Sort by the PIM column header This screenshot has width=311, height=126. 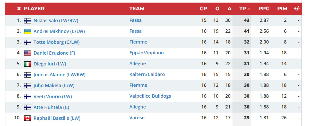click(x=282, y=9)
